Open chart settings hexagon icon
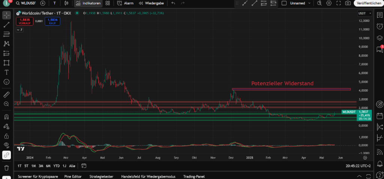This screenshot has width=384, height=179. pyautogui.click(x=329, y=3)
